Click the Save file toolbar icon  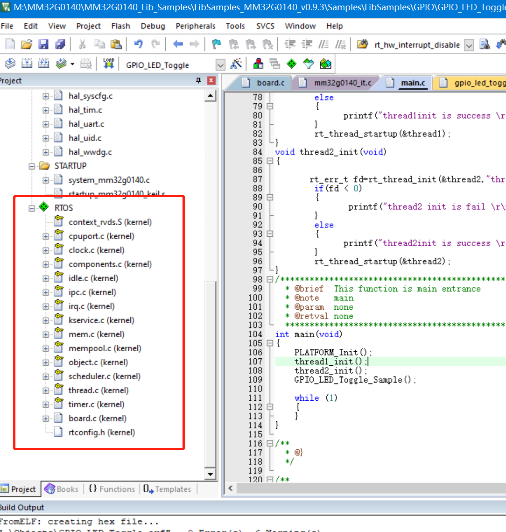click(x=43, y=44)
